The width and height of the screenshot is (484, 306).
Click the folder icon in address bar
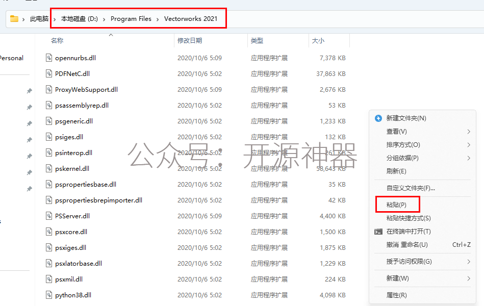tap(14, 19)
